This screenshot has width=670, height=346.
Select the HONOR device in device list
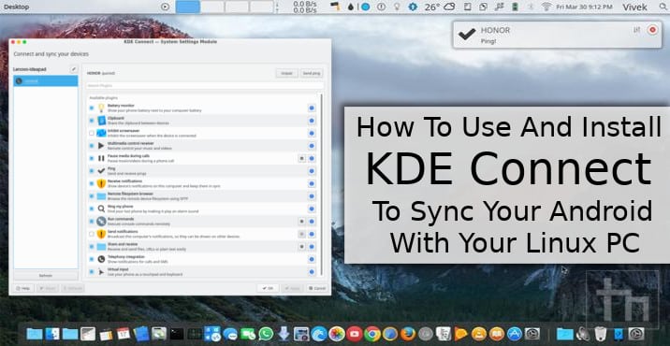(x=46, y=80)
